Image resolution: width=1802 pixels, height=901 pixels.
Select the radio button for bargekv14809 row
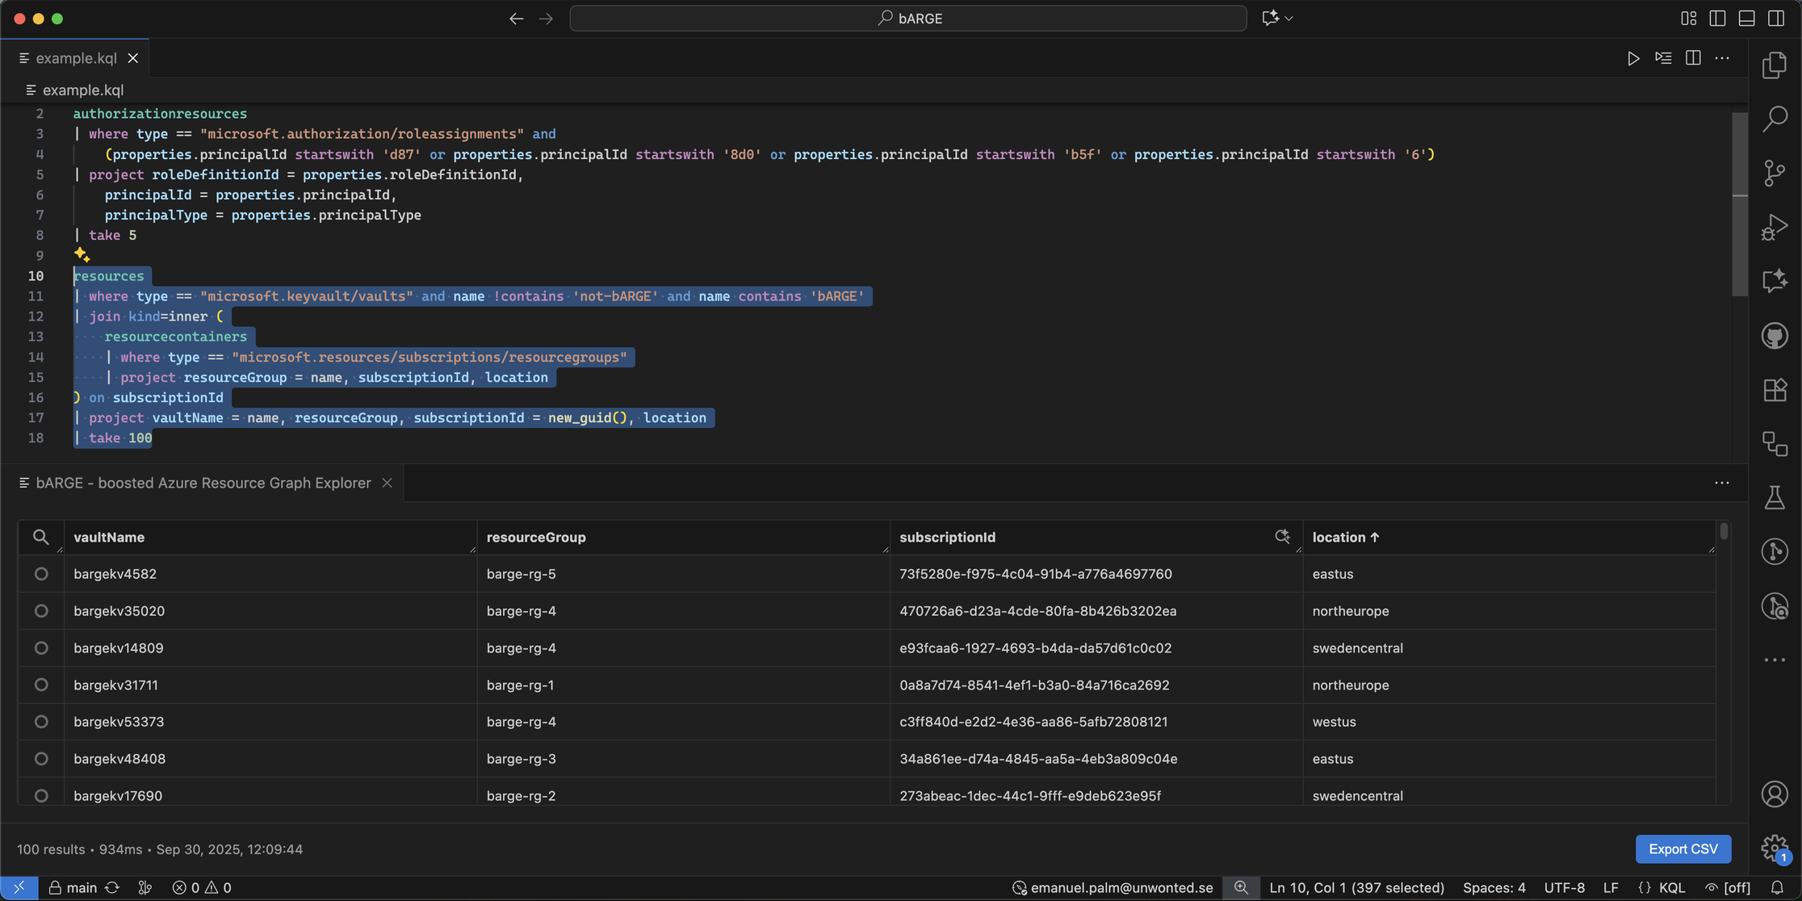[41, 648]
